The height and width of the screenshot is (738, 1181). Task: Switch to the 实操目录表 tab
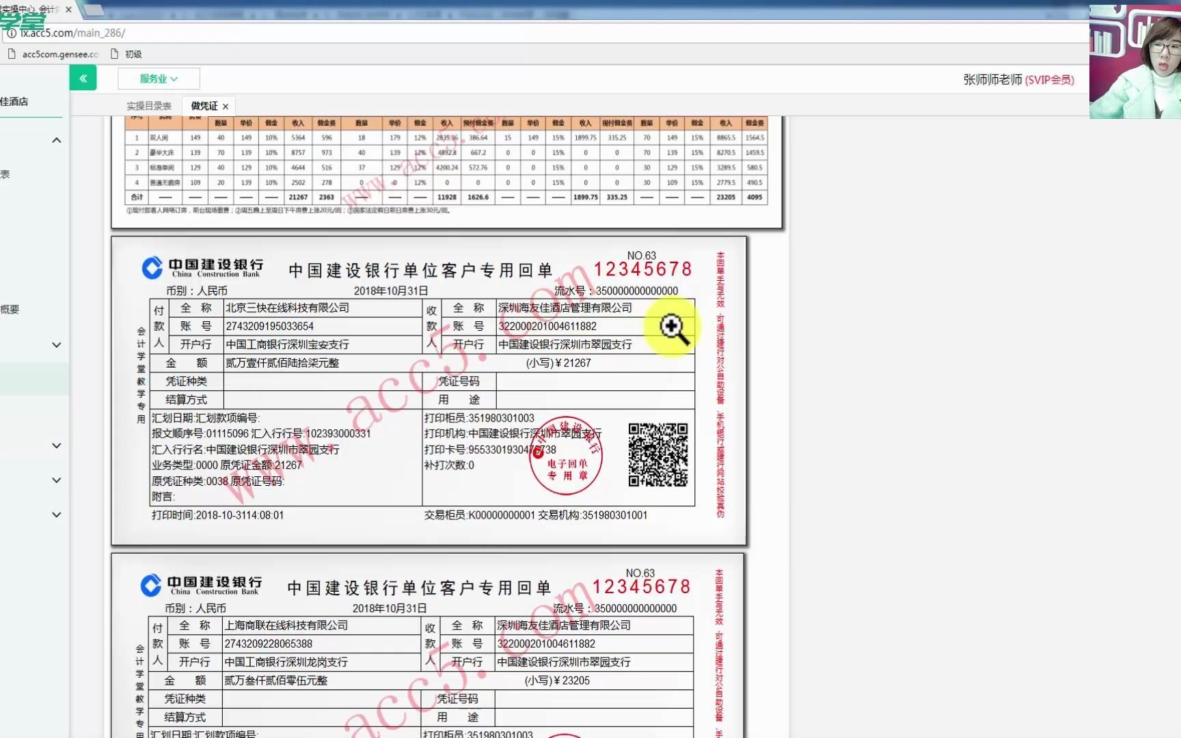(x=149, y=106)
